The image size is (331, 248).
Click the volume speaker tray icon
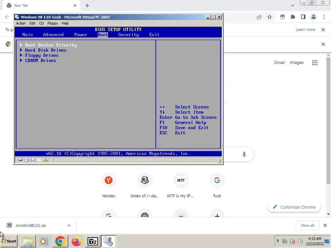pos(300,241)
